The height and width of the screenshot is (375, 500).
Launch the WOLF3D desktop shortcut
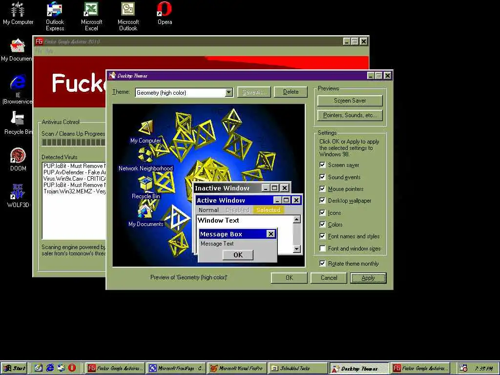point(18,196)
